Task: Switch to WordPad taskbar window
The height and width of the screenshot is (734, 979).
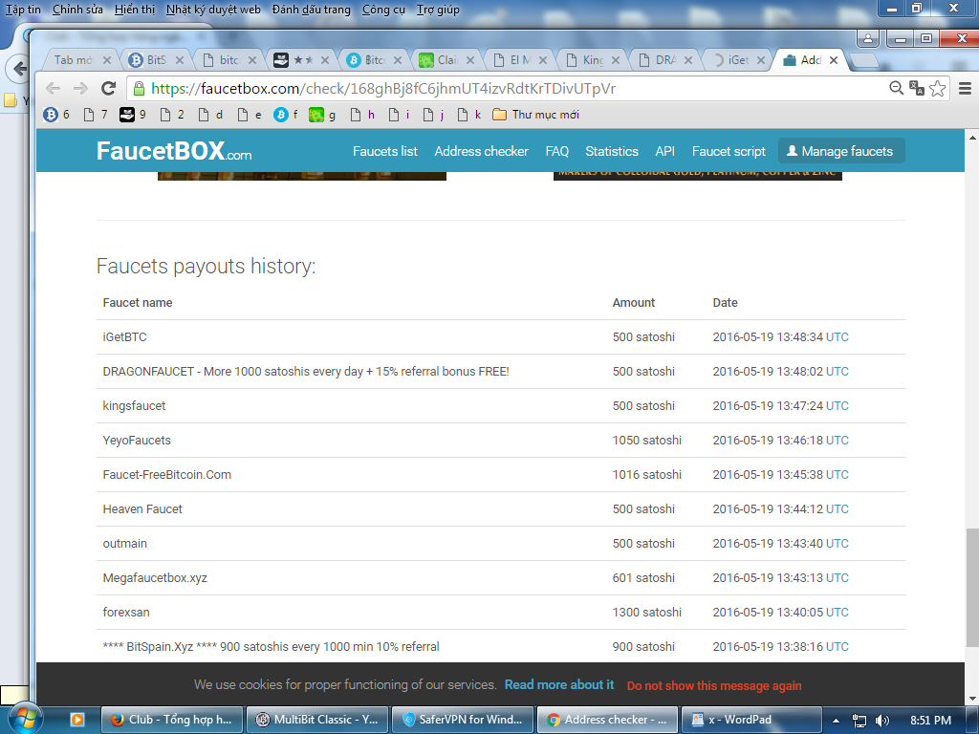Action: pyautogui.click(x=751, y=720)
